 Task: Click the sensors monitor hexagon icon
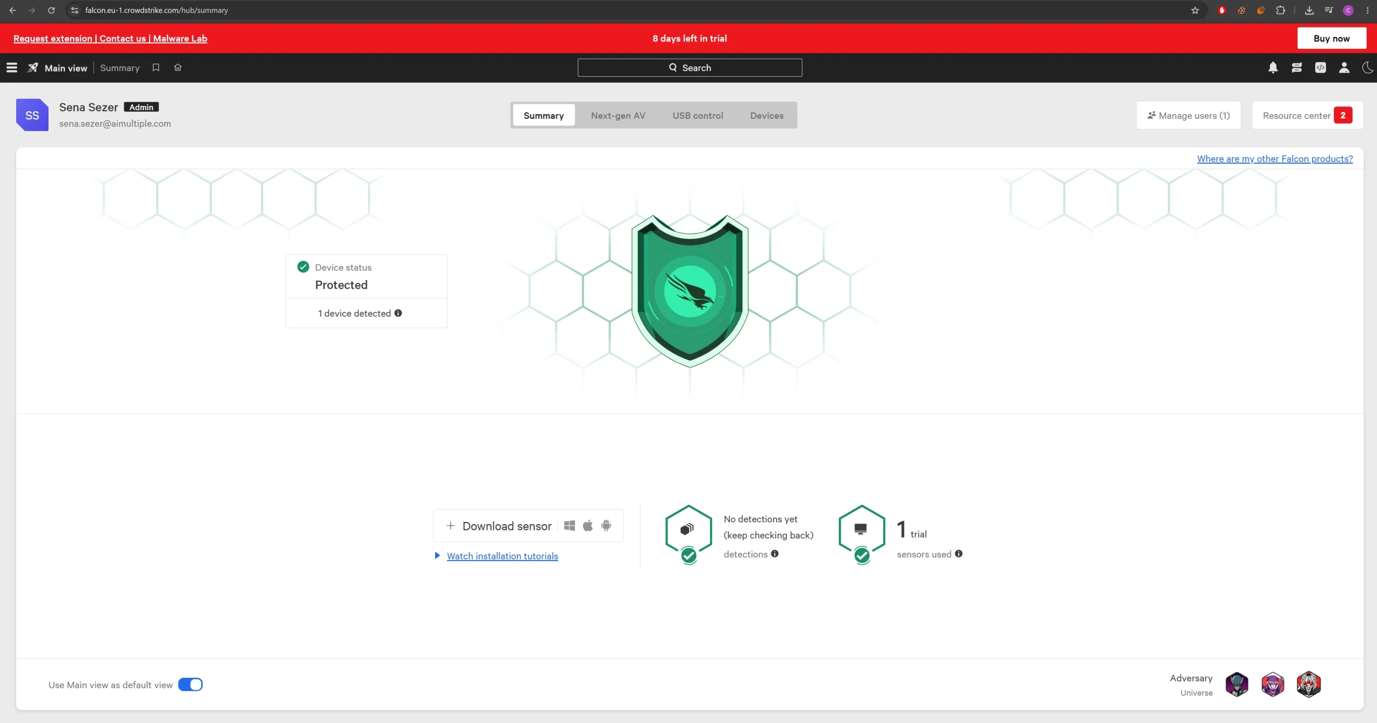point(862,533)
